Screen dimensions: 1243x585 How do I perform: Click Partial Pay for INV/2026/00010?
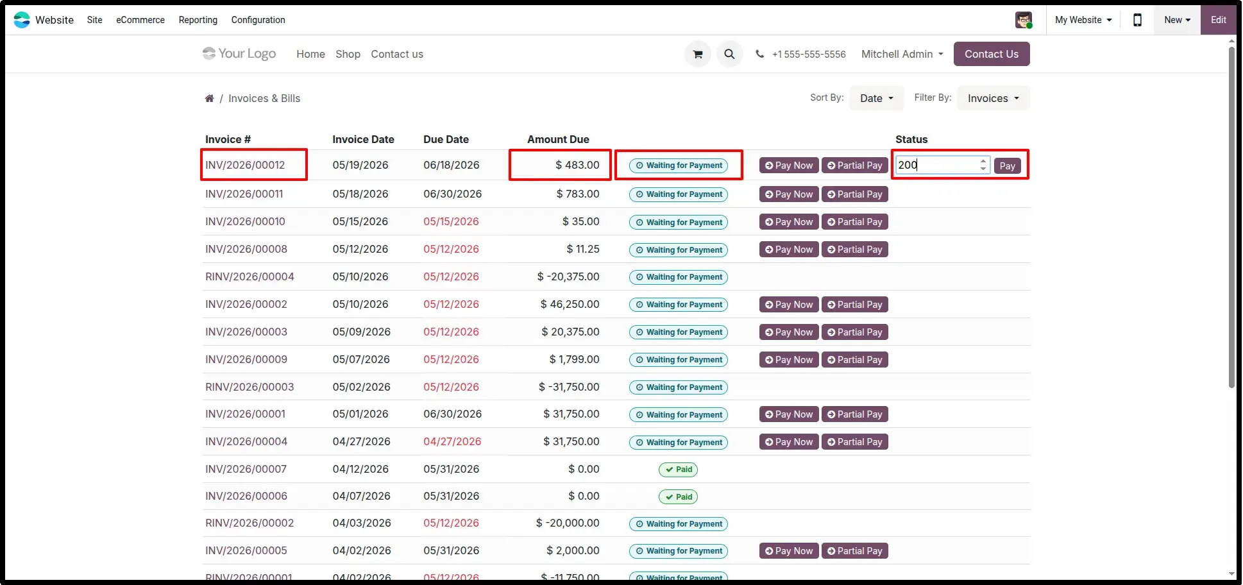pos(854,222)
